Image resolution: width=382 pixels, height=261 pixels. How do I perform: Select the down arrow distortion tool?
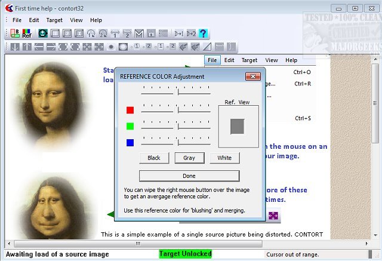(15, 47)
